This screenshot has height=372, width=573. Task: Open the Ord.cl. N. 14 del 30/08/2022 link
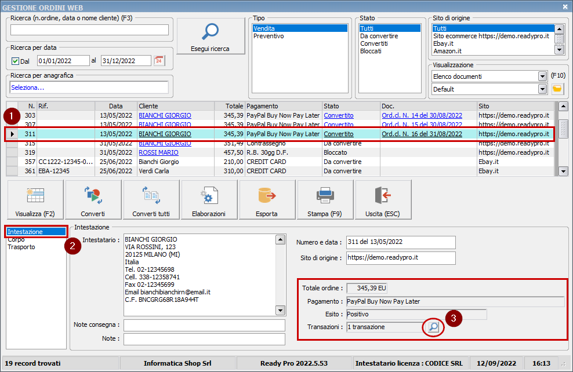[x=422, y=115]
